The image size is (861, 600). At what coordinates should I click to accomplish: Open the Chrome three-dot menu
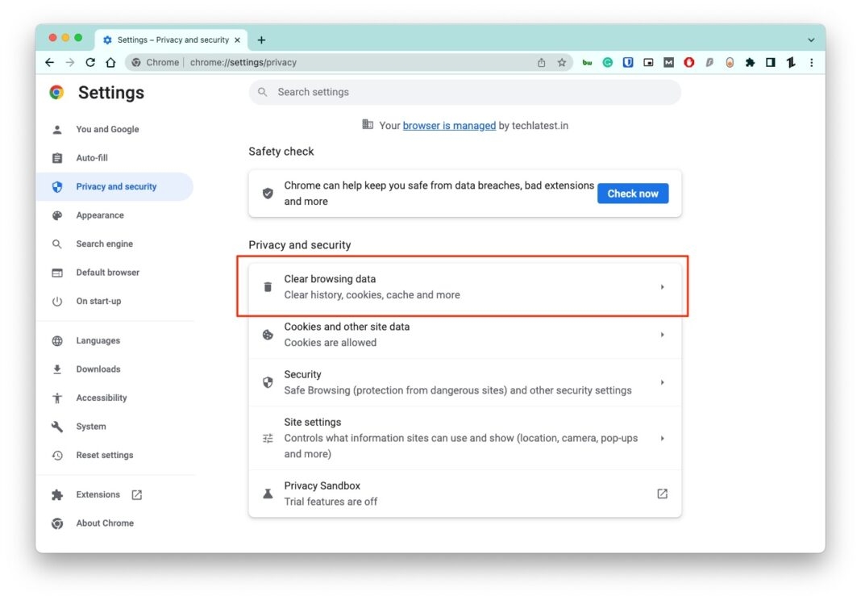[x=811, y=62]
